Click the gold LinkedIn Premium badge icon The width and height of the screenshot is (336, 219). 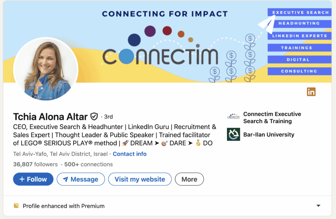(x=311, y=92)
